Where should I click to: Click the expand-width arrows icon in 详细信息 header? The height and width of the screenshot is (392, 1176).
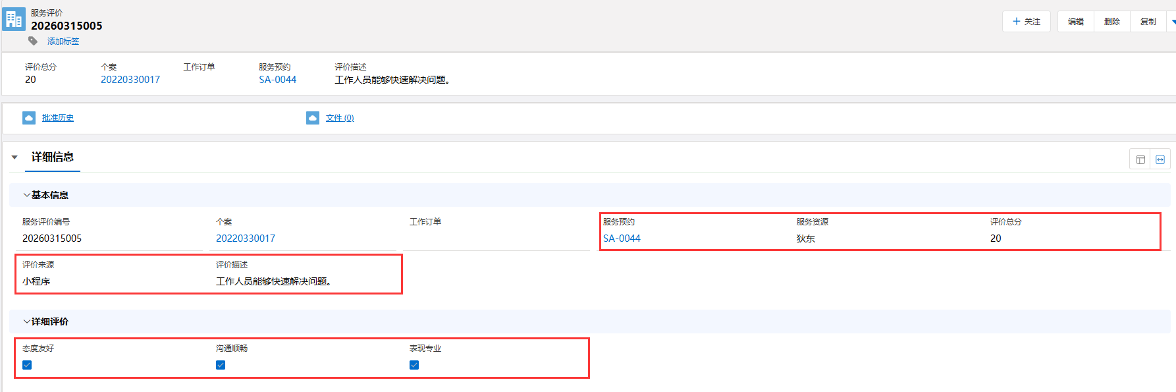tap(1160, 159)
